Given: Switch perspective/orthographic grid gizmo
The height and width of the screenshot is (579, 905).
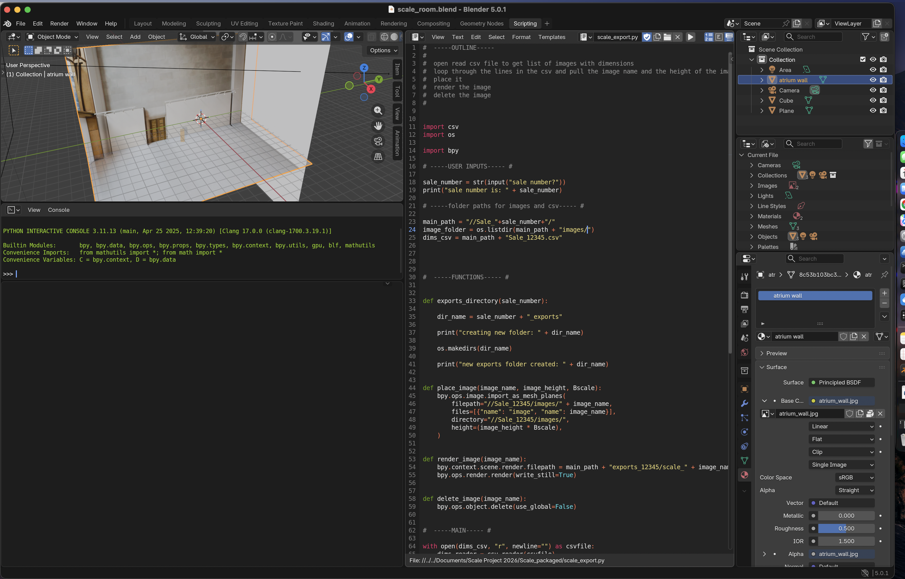Looking at the screenshot, I should pos(378,157).
